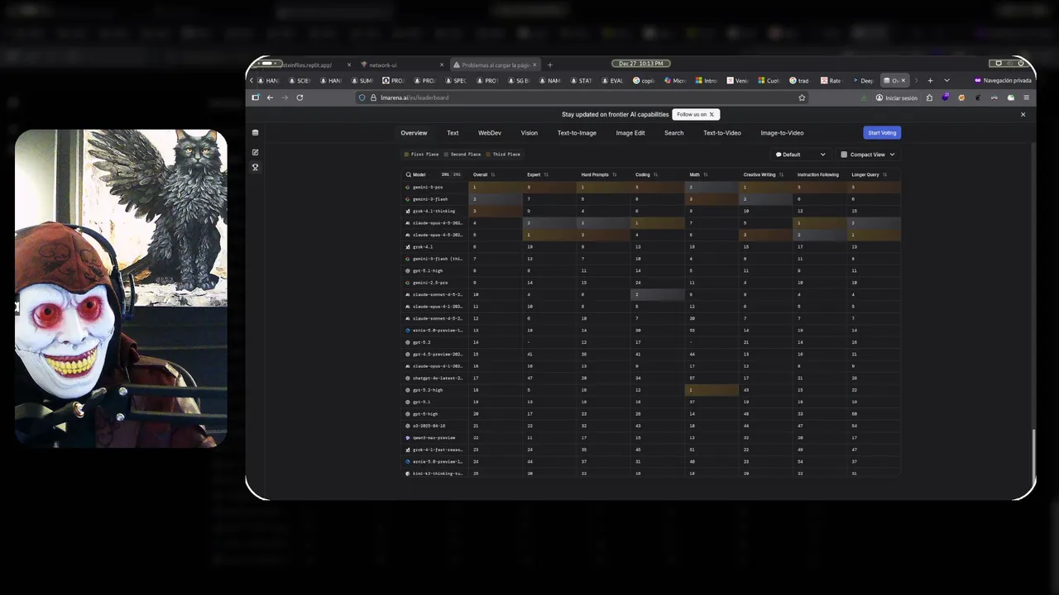Viewport: 1059px width, 595px height.
Task: Sort by Longer Query column arrows
Action: tap(885, 175)
